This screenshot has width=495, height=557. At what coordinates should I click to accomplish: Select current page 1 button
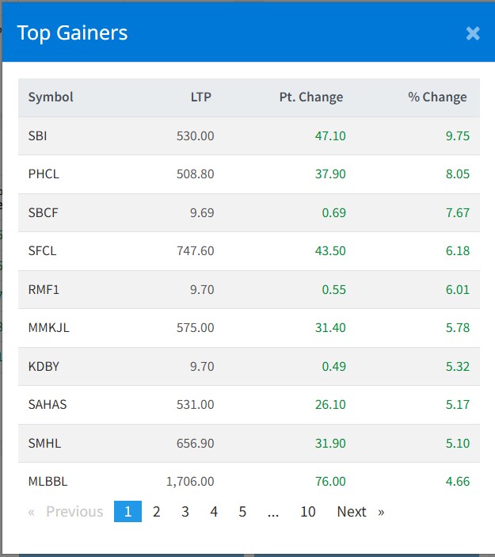128,512
